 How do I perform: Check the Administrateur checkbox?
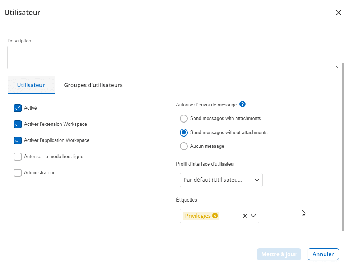pyautogui.click(x=18, y=173)
